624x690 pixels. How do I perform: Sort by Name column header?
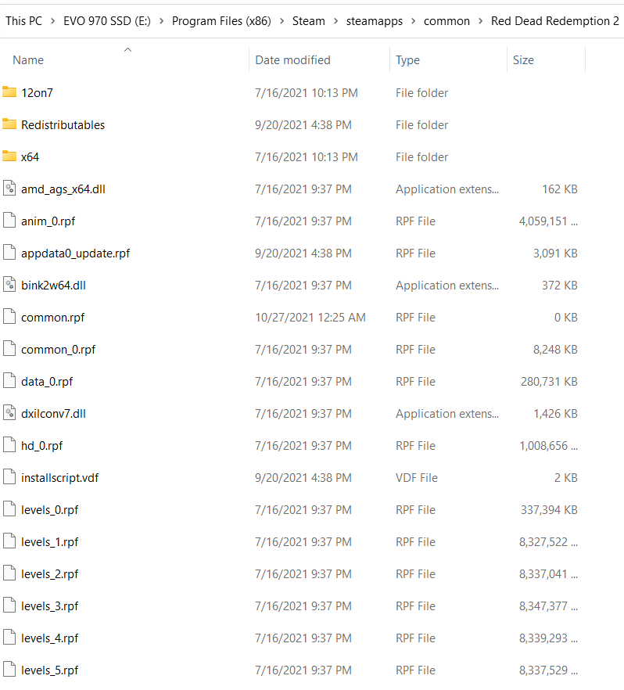point(28,59)
